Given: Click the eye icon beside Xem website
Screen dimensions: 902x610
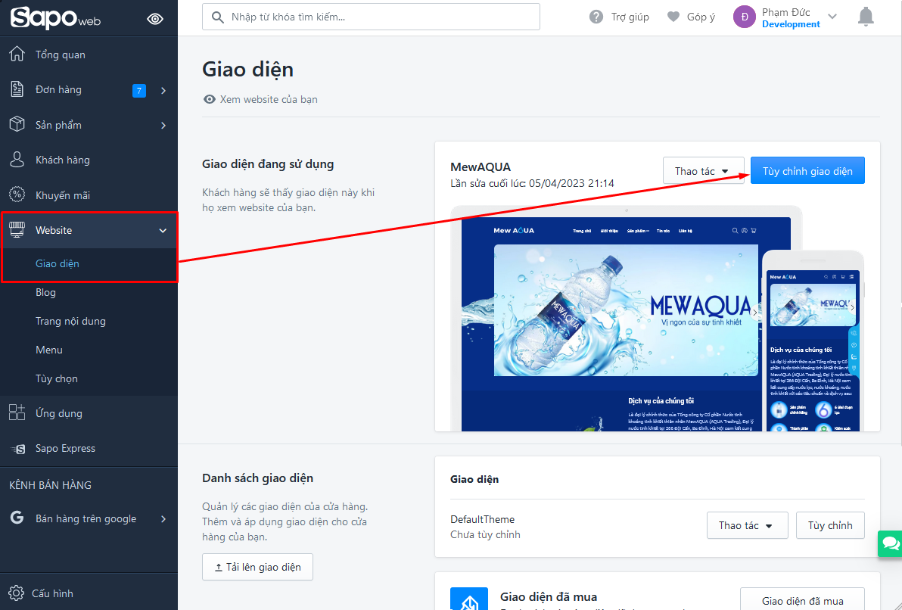Looking at the screenshot, I should pos(210,99).
